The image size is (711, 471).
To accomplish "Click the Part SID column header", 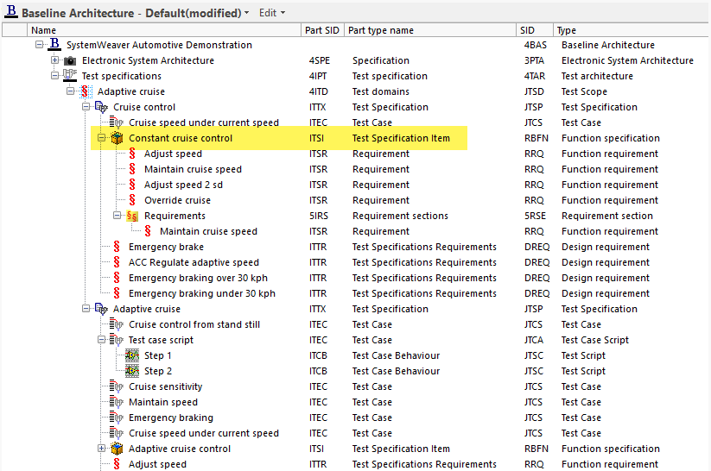I will [x=322, y=30].
